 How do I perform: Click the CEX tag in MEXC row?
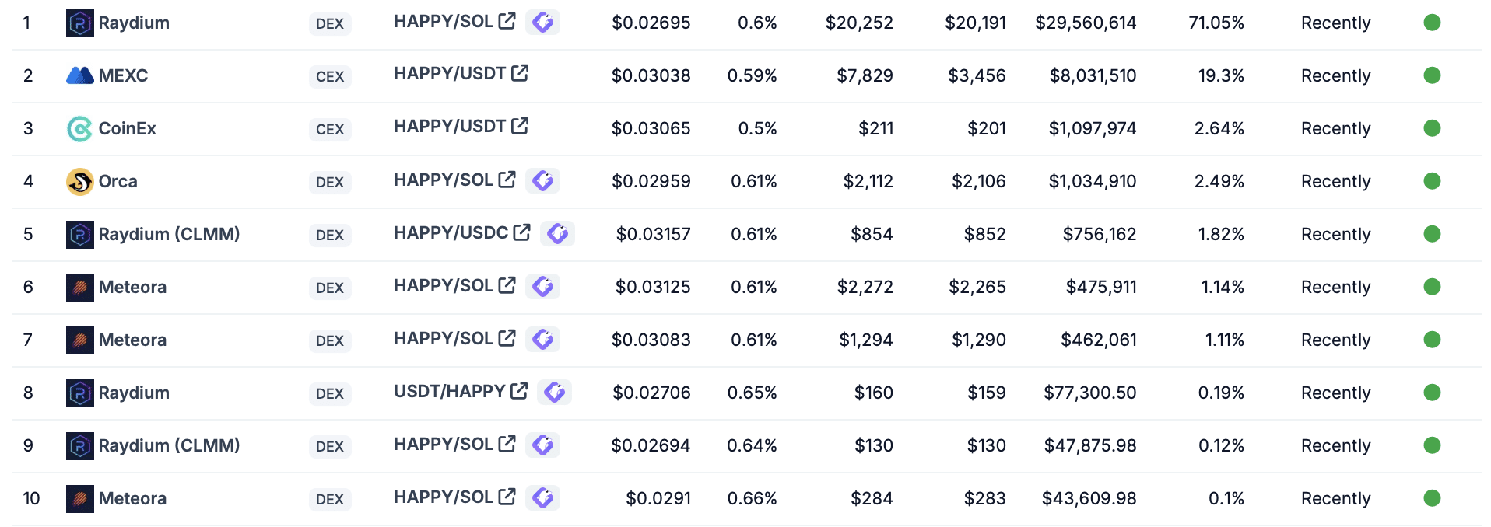[x=330, y=76]
